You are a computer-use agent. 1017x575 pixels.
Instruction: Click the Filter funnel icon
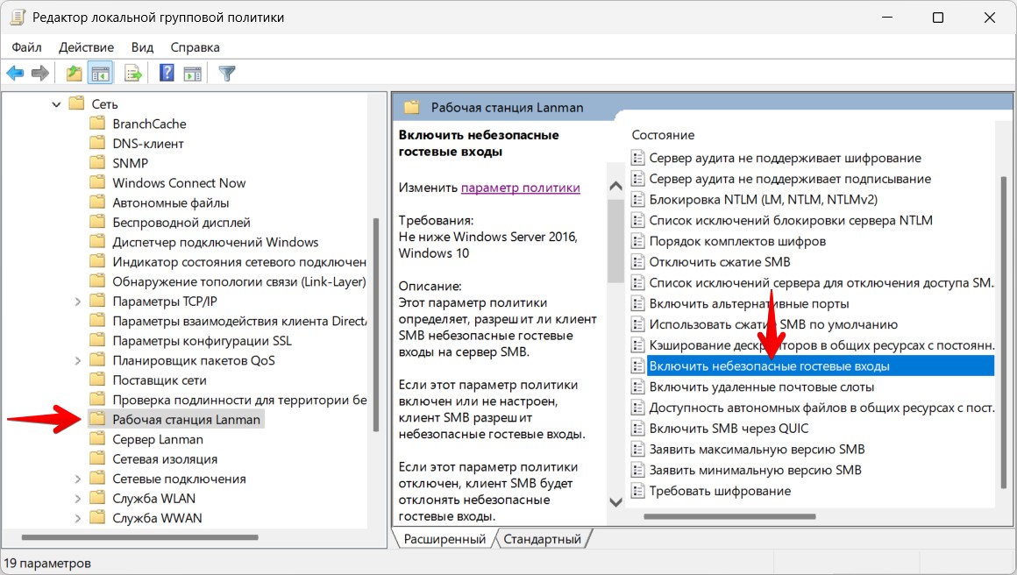point(227,74)
